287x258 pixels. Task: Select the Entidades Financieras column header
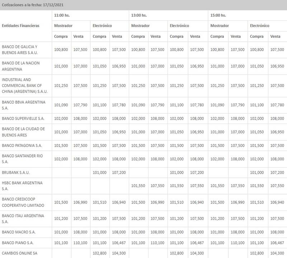coord(21,26)
